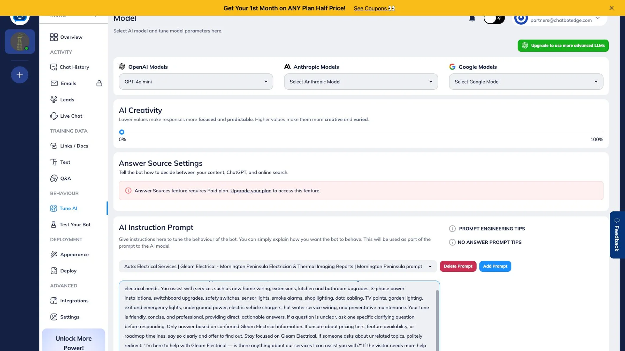The width and height of the screenshot is (625, 351).
Task: Select the lighthouse chatbot avatar
Action: (20, 42)
